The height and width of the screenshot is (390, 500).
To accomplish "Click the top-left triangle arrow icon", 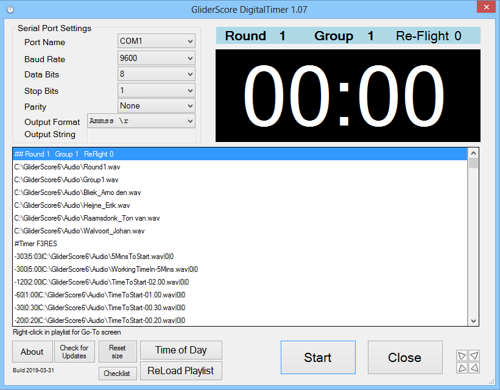I will pos(462,355).
